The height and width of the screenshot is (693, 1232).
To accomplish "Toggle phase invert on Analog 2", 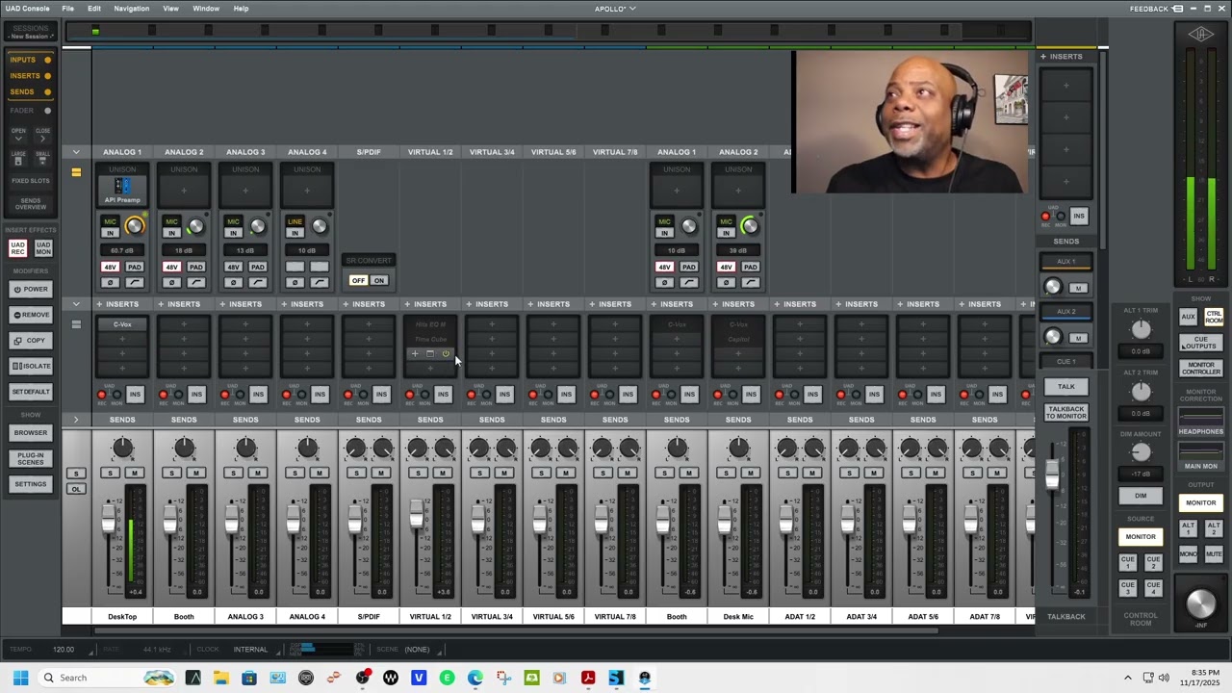I will pyautogui.click(x=171, y=282).
